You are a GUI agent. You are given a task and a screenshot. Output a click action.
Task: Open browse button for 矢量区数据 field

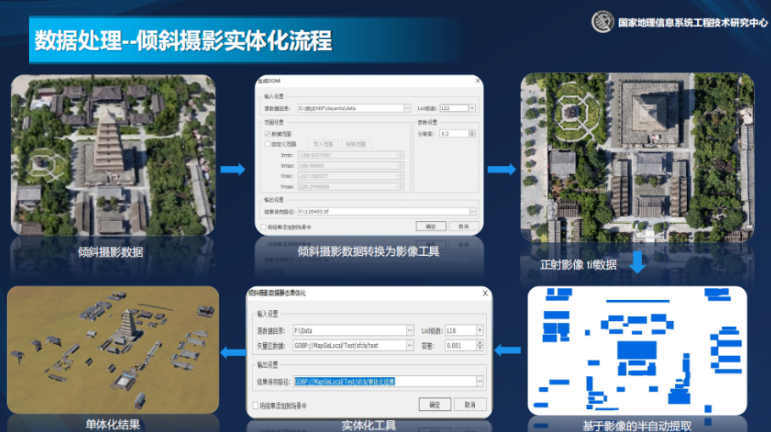(x=411, y=345)
